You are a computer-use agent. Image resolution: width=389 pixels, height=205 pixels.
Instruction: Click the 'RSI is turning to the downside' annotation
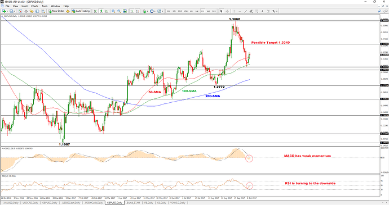click(310, 183)
